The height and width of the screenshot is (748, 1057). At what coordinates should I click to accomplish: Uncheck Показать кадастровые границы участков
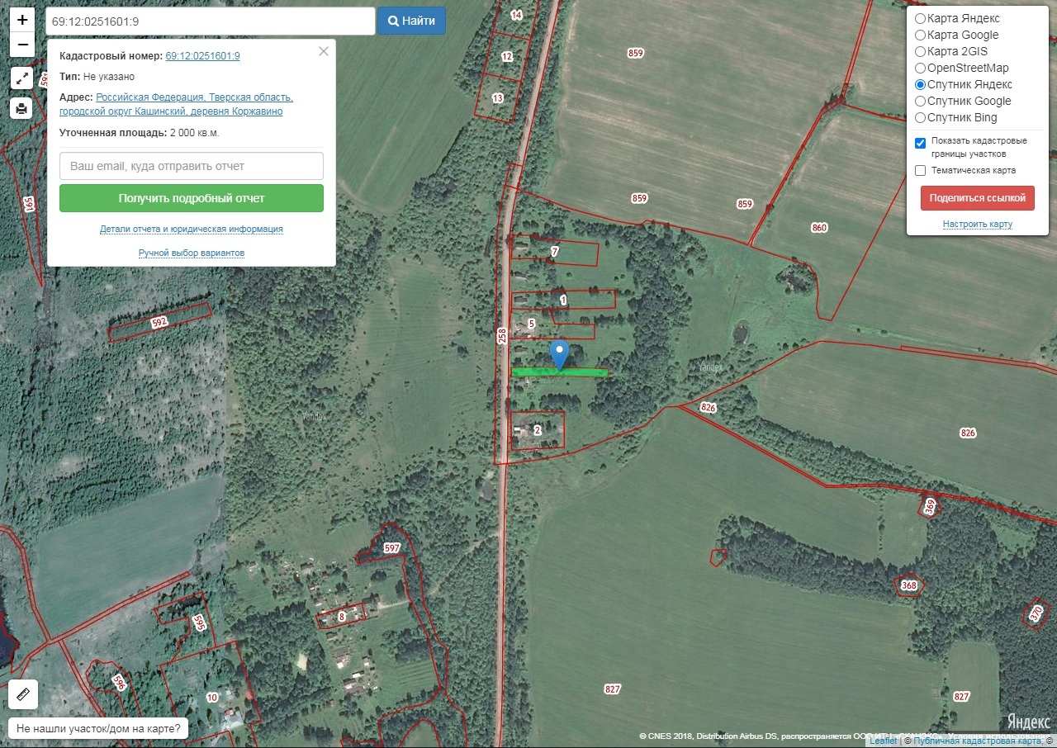[x=920, y=143]
